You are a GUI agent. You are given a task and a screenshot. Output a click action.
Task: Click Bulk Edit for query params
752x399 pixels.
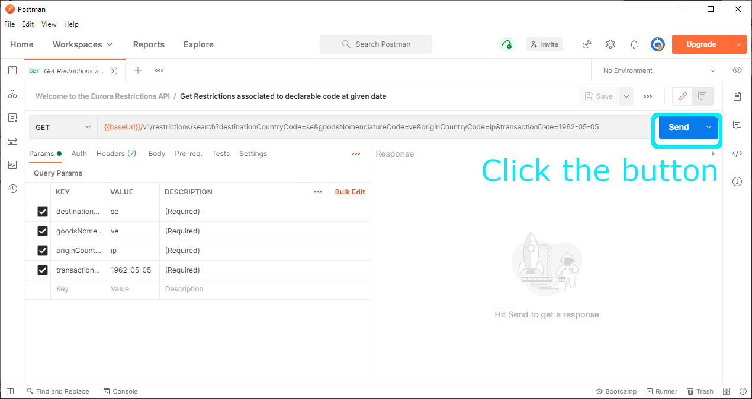tap(350, 192)
